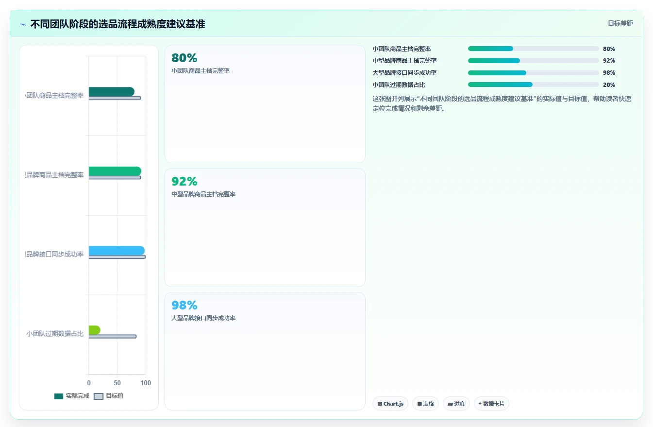
Task: Click the lightning icon beside the title
Action: pos(23,24)
